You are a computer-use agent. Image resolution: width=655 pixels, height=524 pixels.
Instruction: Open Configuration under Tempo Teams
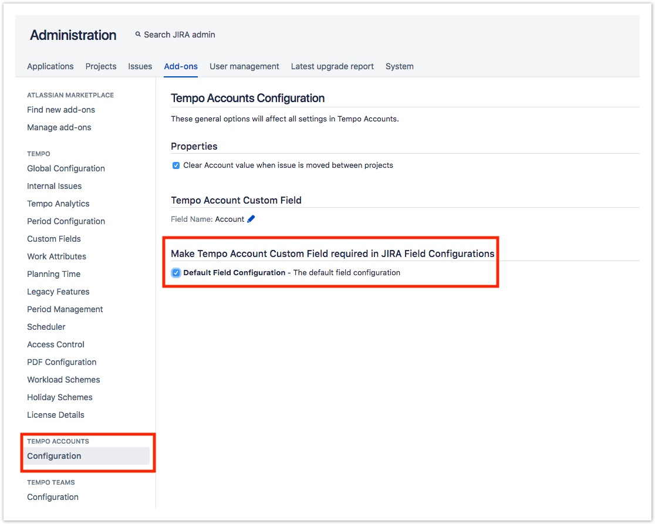click(53, 497)
